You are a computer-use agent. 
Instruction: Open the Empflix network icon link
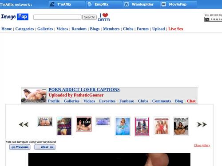[x=90, y=4]
